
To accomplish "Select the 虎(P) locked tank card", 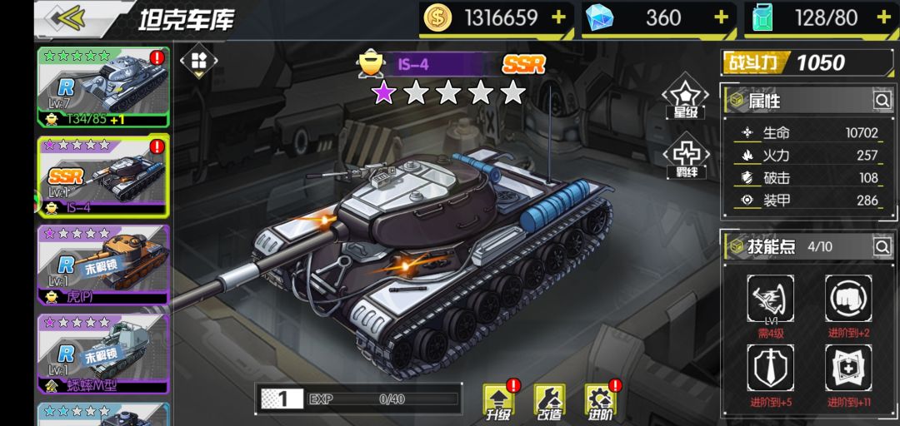I will (103, 265).
